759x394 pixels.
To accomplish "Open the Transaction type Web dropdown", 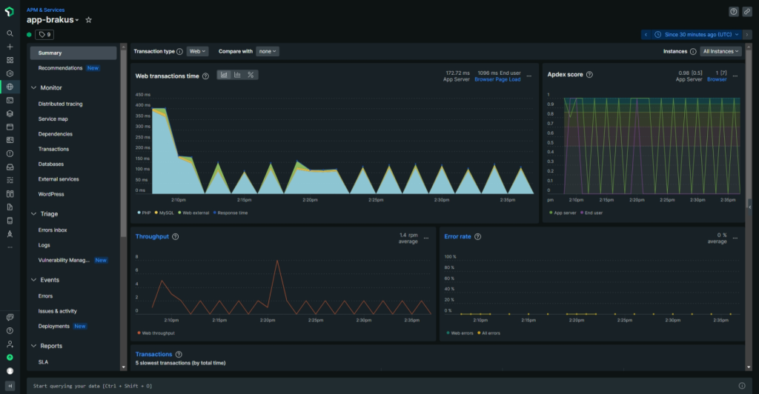I will 197,52.
